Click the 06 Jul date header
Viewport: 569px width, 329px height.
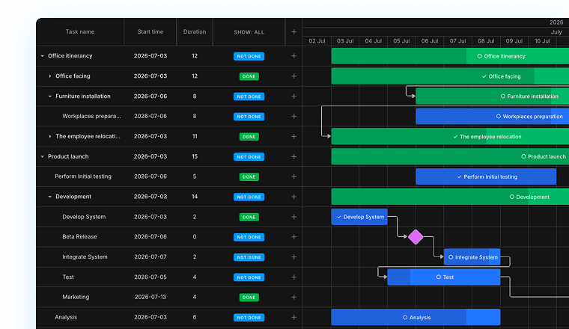tap(430, 41)
